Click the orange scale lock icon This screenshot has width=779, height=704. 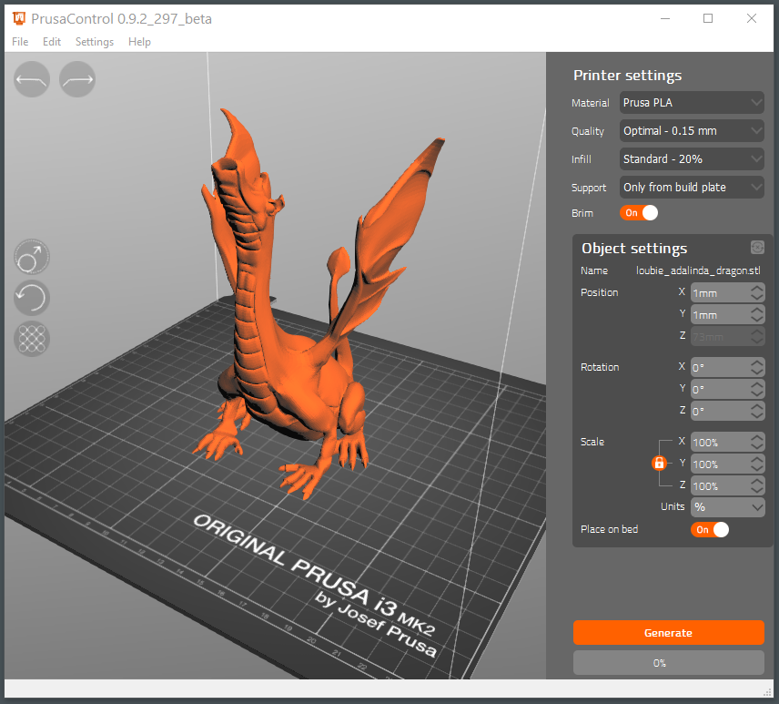tap(659, 464)
